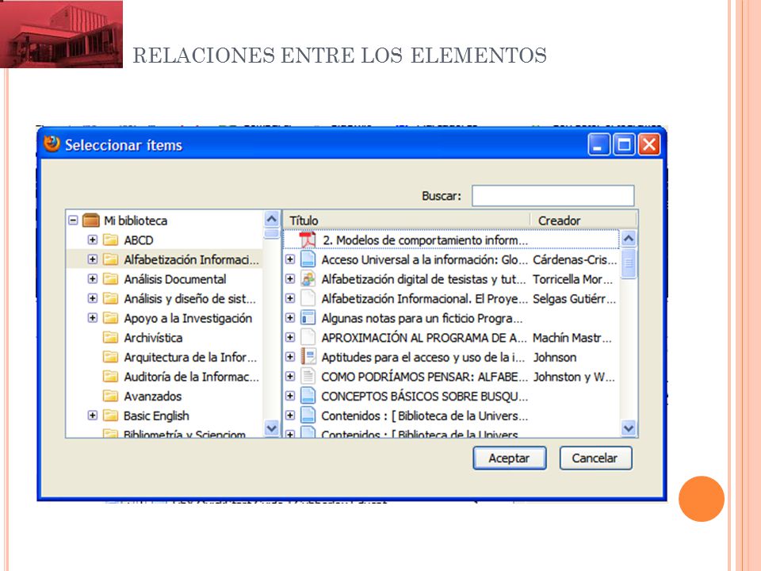Screen dimensions: 761x571
Task: Click document icon of Acceso Universal item
Action: [x=308, y=259]
